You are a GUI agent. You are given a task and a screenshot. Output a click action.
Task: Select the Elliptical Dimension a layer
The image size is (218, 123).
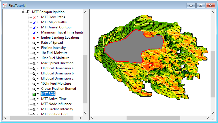(x=57, y=68)
